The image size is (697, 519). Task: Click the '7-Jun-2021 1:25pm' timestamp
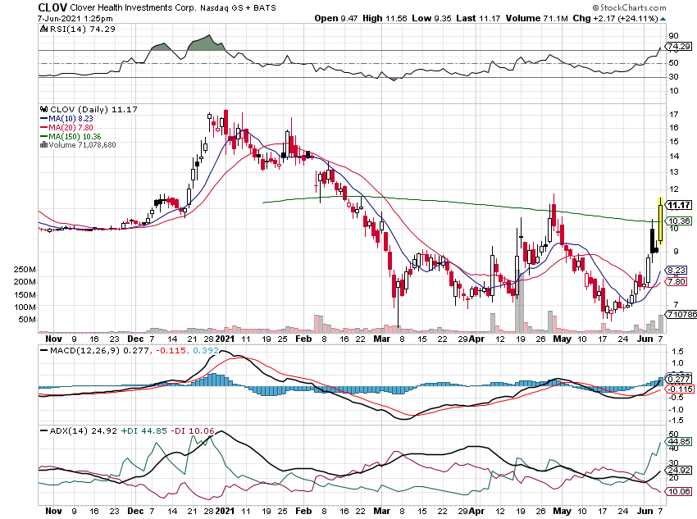(x=75, y=19)
